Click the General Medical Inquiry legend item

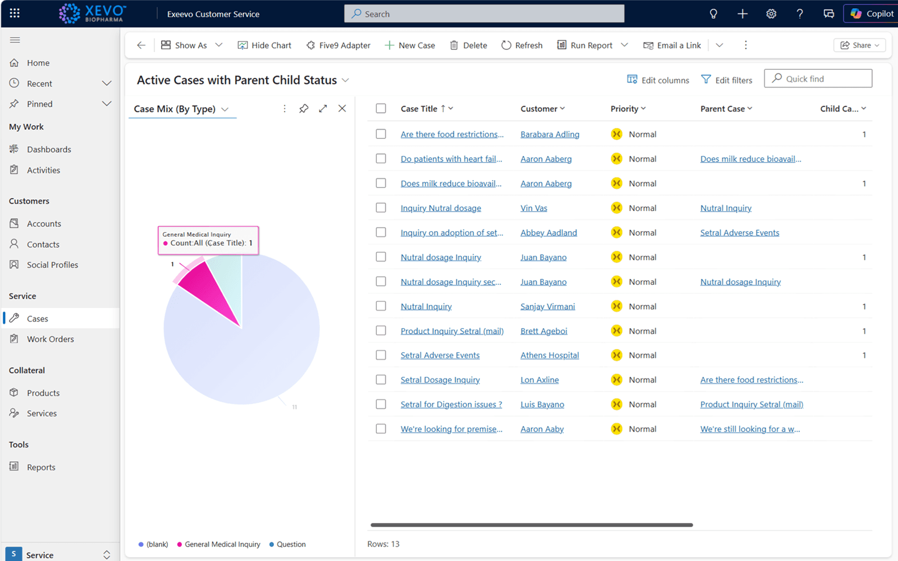click(219, 544)
